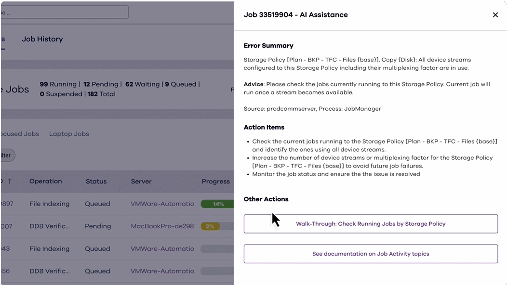Click the DDB Verific... Pending operation cell
The width and height of the screenshot is (507, 285).
pyautogui.click(x=50, y=226)
